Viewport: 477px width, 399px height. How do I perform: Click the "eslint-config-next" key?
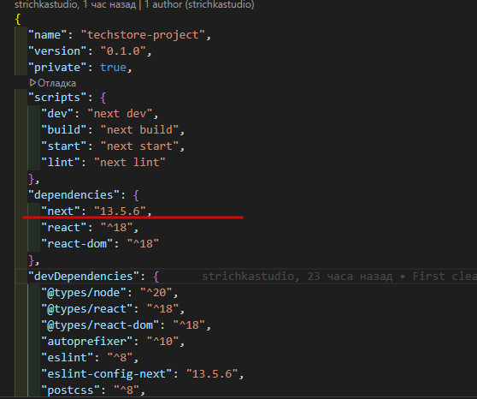pyautogui.click(x=106, y=374)
